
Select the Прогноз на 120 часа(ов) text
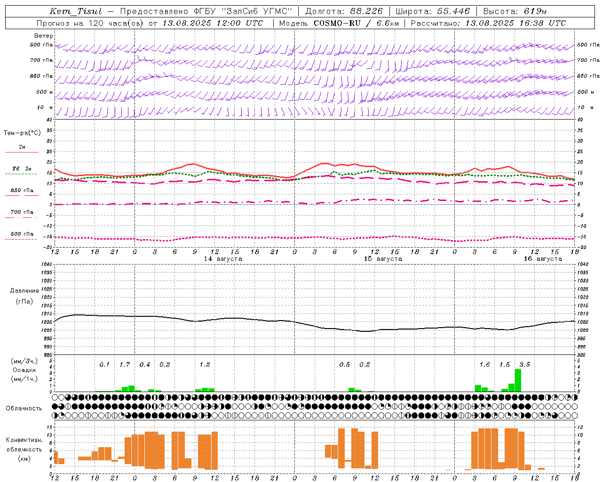point(90,23)
